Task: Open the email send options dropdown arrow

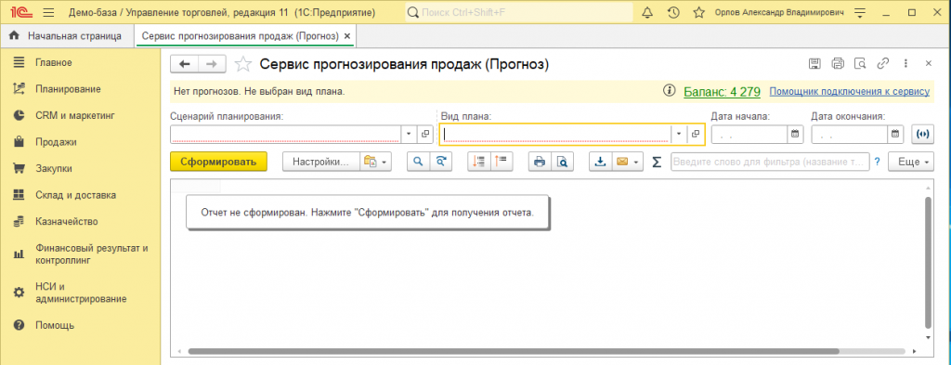Action: point(635,162)
